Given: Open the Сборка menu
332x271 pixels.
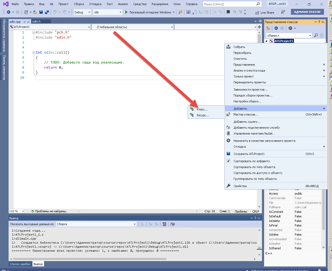Looking at the screenshot, I should [79, 4].
